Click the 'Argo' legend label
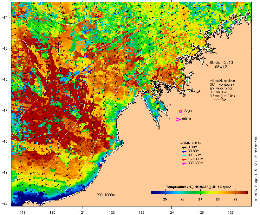 click(188, 111)
